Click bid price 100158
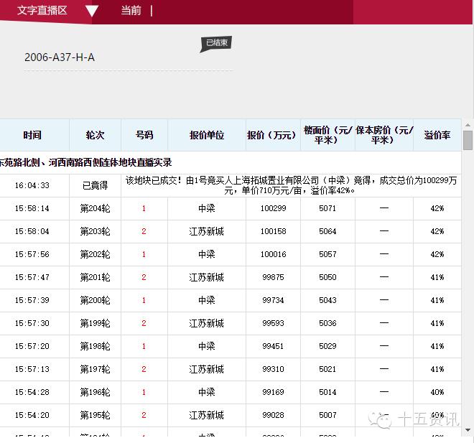474x443 pixels. pyautogui.click(x=274, y=231)
